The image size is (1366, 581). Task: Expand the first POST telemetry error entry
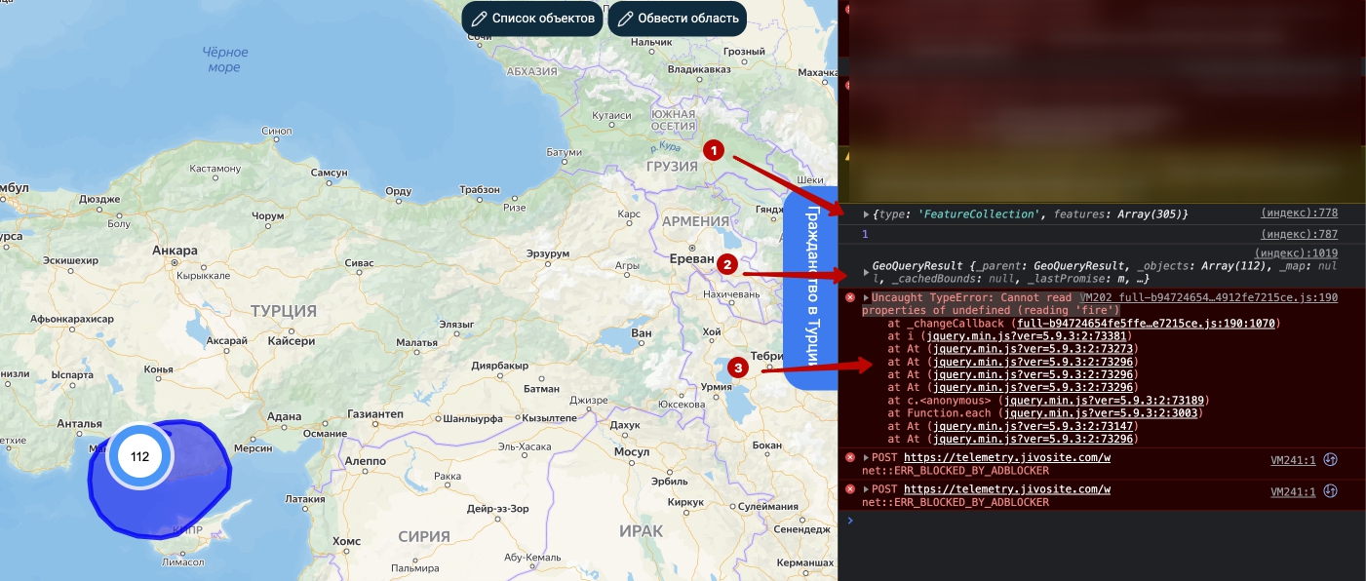866,458
